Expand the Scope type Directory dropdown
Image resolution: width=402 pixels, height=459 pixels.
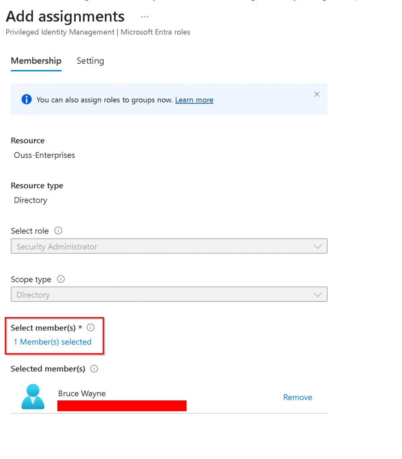click(x=169, y=294)
